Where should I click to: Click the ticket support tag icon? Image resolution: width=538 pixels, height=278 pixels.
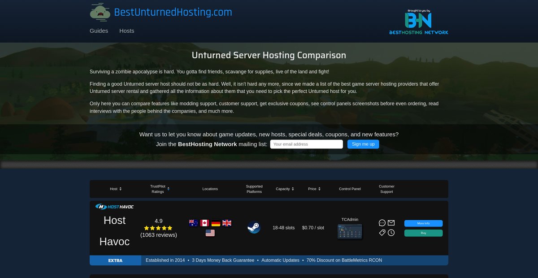coord(382,233)
